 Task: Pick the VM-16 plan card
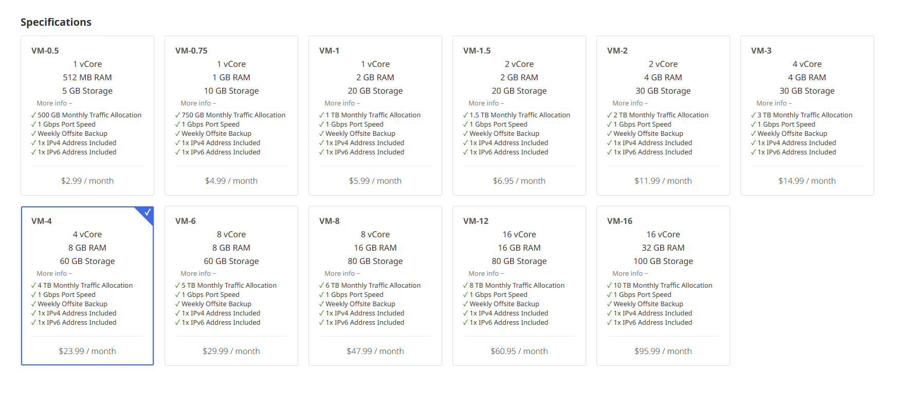663,248
